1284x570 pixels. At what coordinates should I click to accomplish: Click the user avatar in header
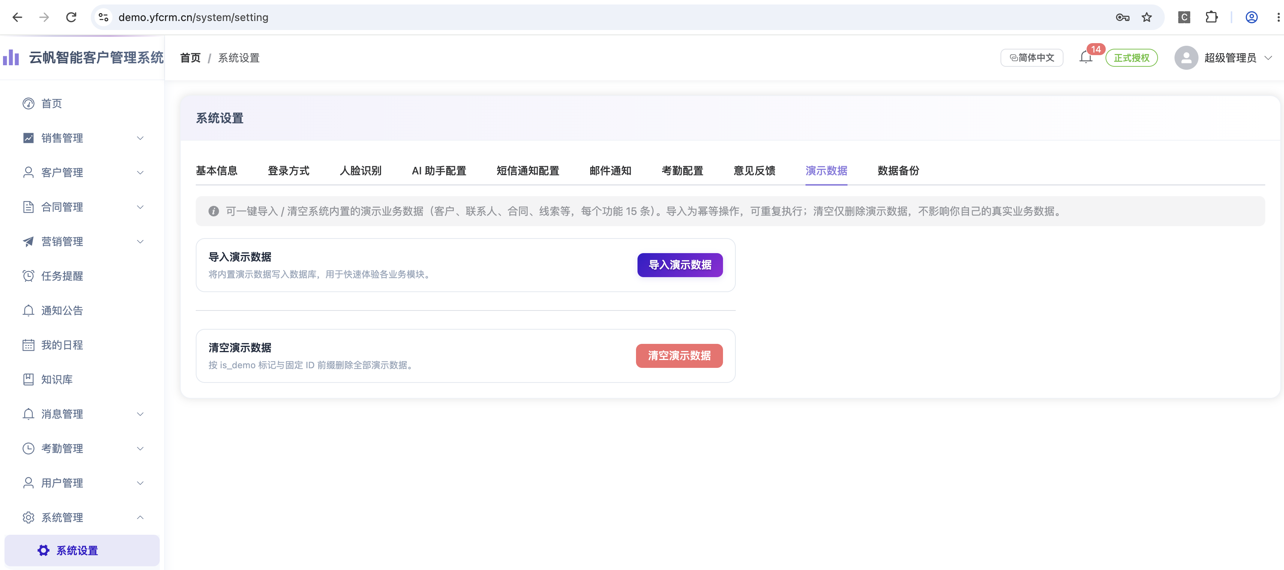point(1186,58)
